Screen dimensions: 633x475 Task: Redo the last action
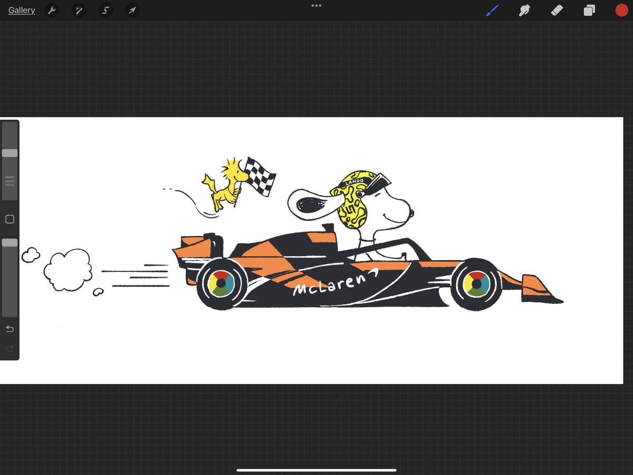(9, 348)
